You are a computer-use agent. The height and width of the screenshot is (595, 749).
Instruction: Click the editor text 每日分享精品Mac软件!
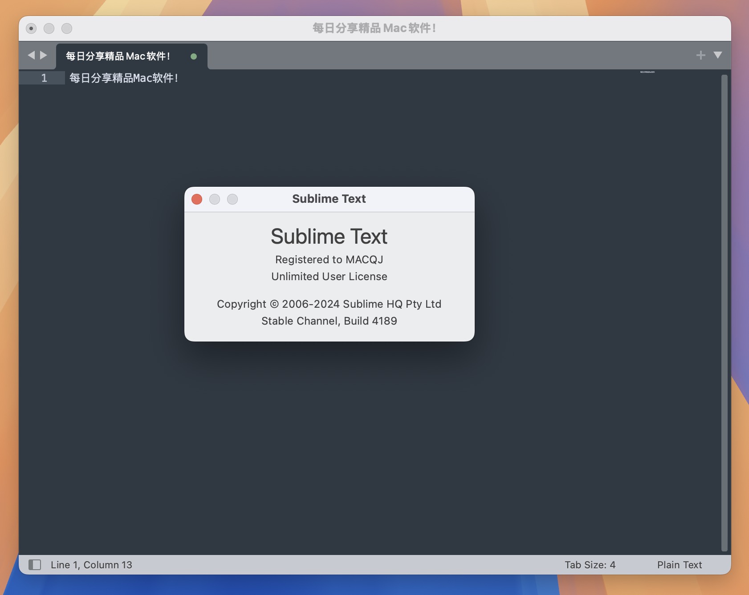(124, 78)
